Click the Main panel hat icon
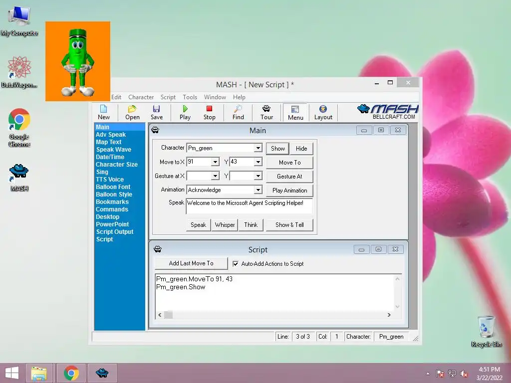 pos(155,130)
